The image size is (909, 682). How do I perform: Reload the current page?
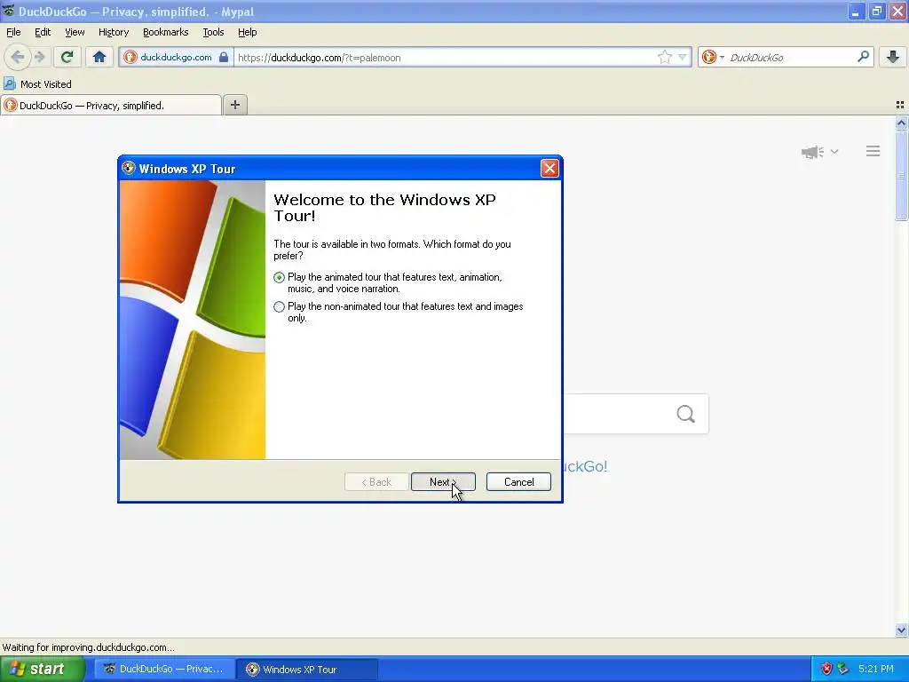pyautogui.click(x=67, y=57)
